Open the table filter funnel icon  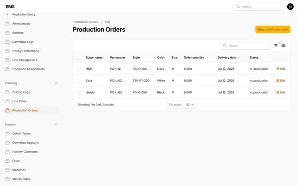(x=276, y=46)
